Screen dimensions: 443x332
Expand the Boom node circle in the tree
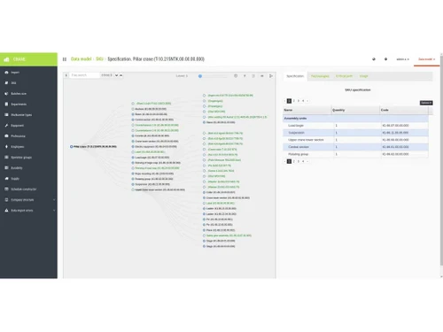(x=133, y=114)
